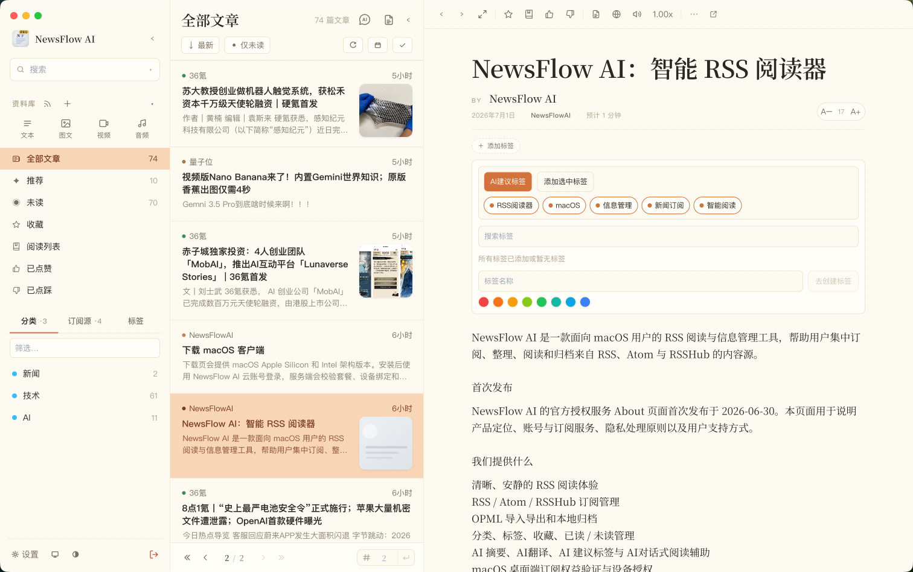Viewport: 913px width, 572px height.
Task: Open the AI chat icon in article list header
Action: (365, 20)
